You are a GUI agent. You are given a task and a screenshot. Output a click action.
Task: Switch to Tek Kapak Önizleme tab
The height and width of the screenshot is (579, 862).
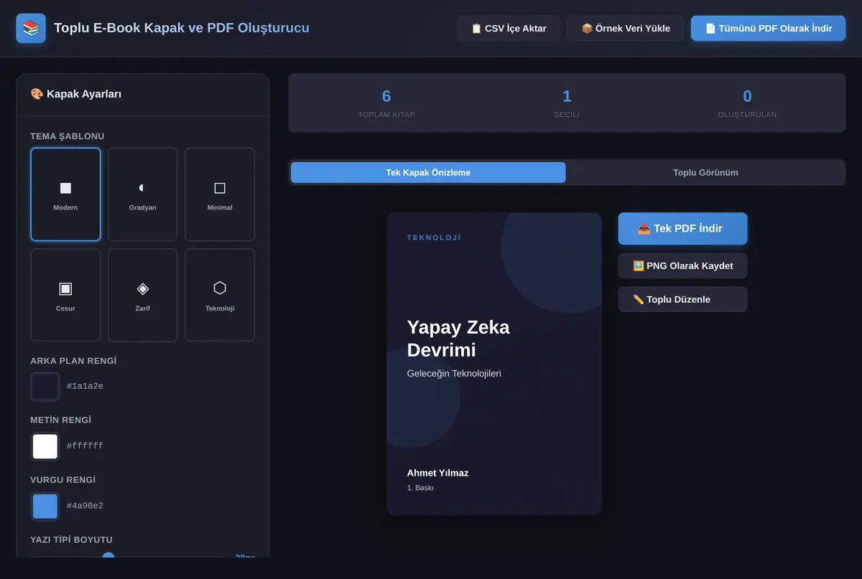[428, 172]
